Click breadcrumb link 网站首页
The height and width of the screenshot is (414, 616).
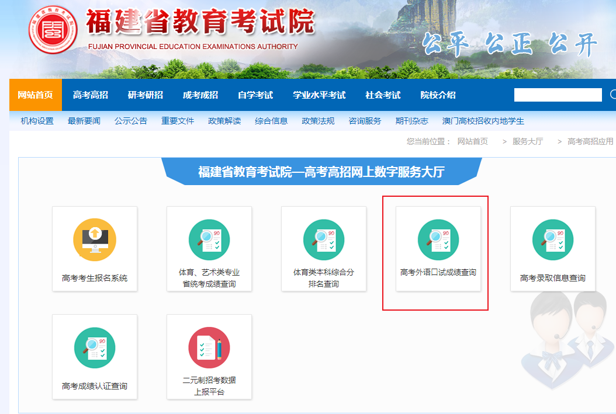click(x=473, y=141)
